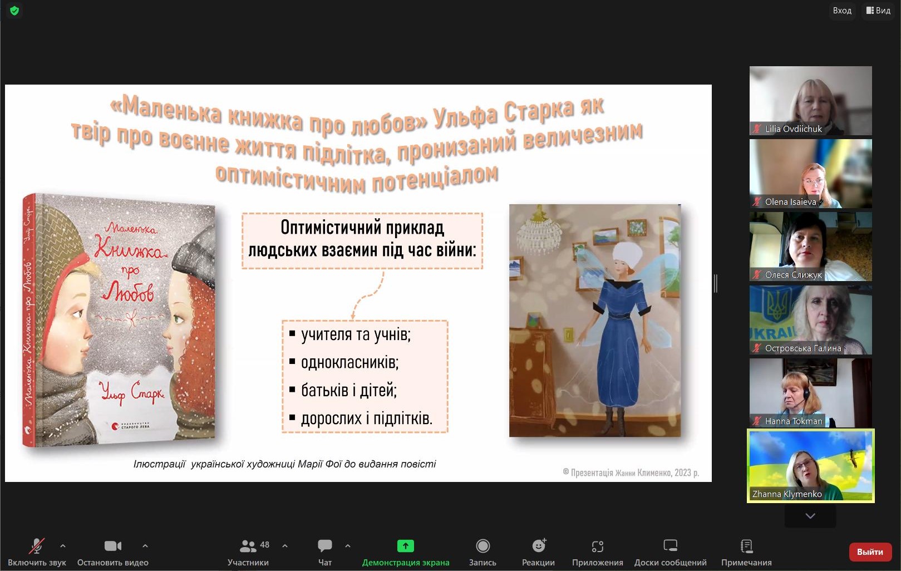
Task: Expand chat options arrow
Action: click(348, 546)
